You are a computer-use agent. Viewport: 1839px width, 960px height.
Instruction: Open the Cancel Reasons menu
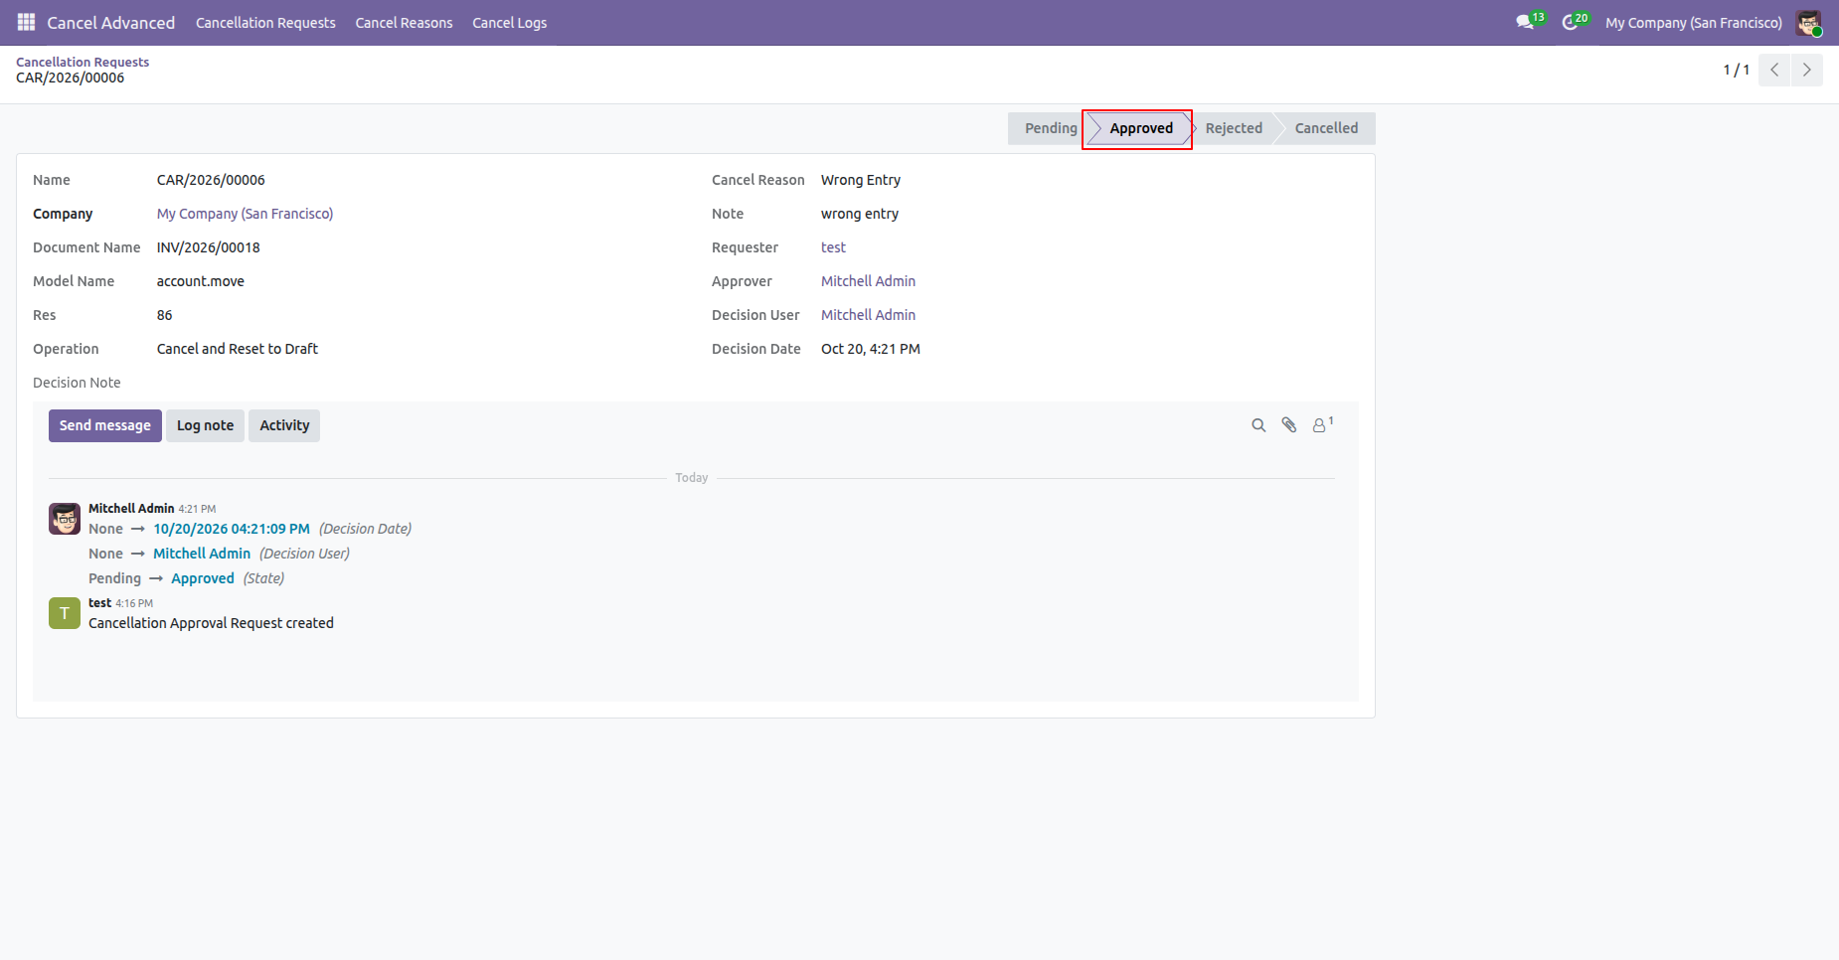click(404, 23)
